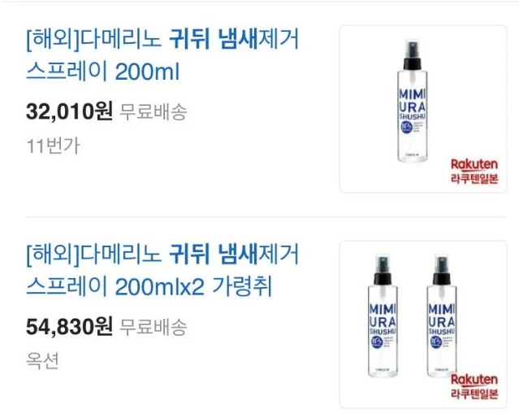Click the 라쿠텐일본 text on first image
This screenshot has width=519, height=414.
click(x=474, y=179)
